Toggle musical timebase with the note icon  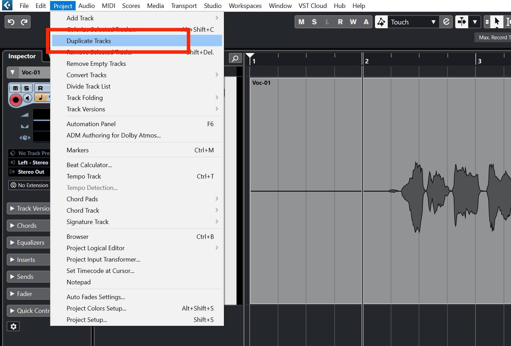click(x=41, y=98)
